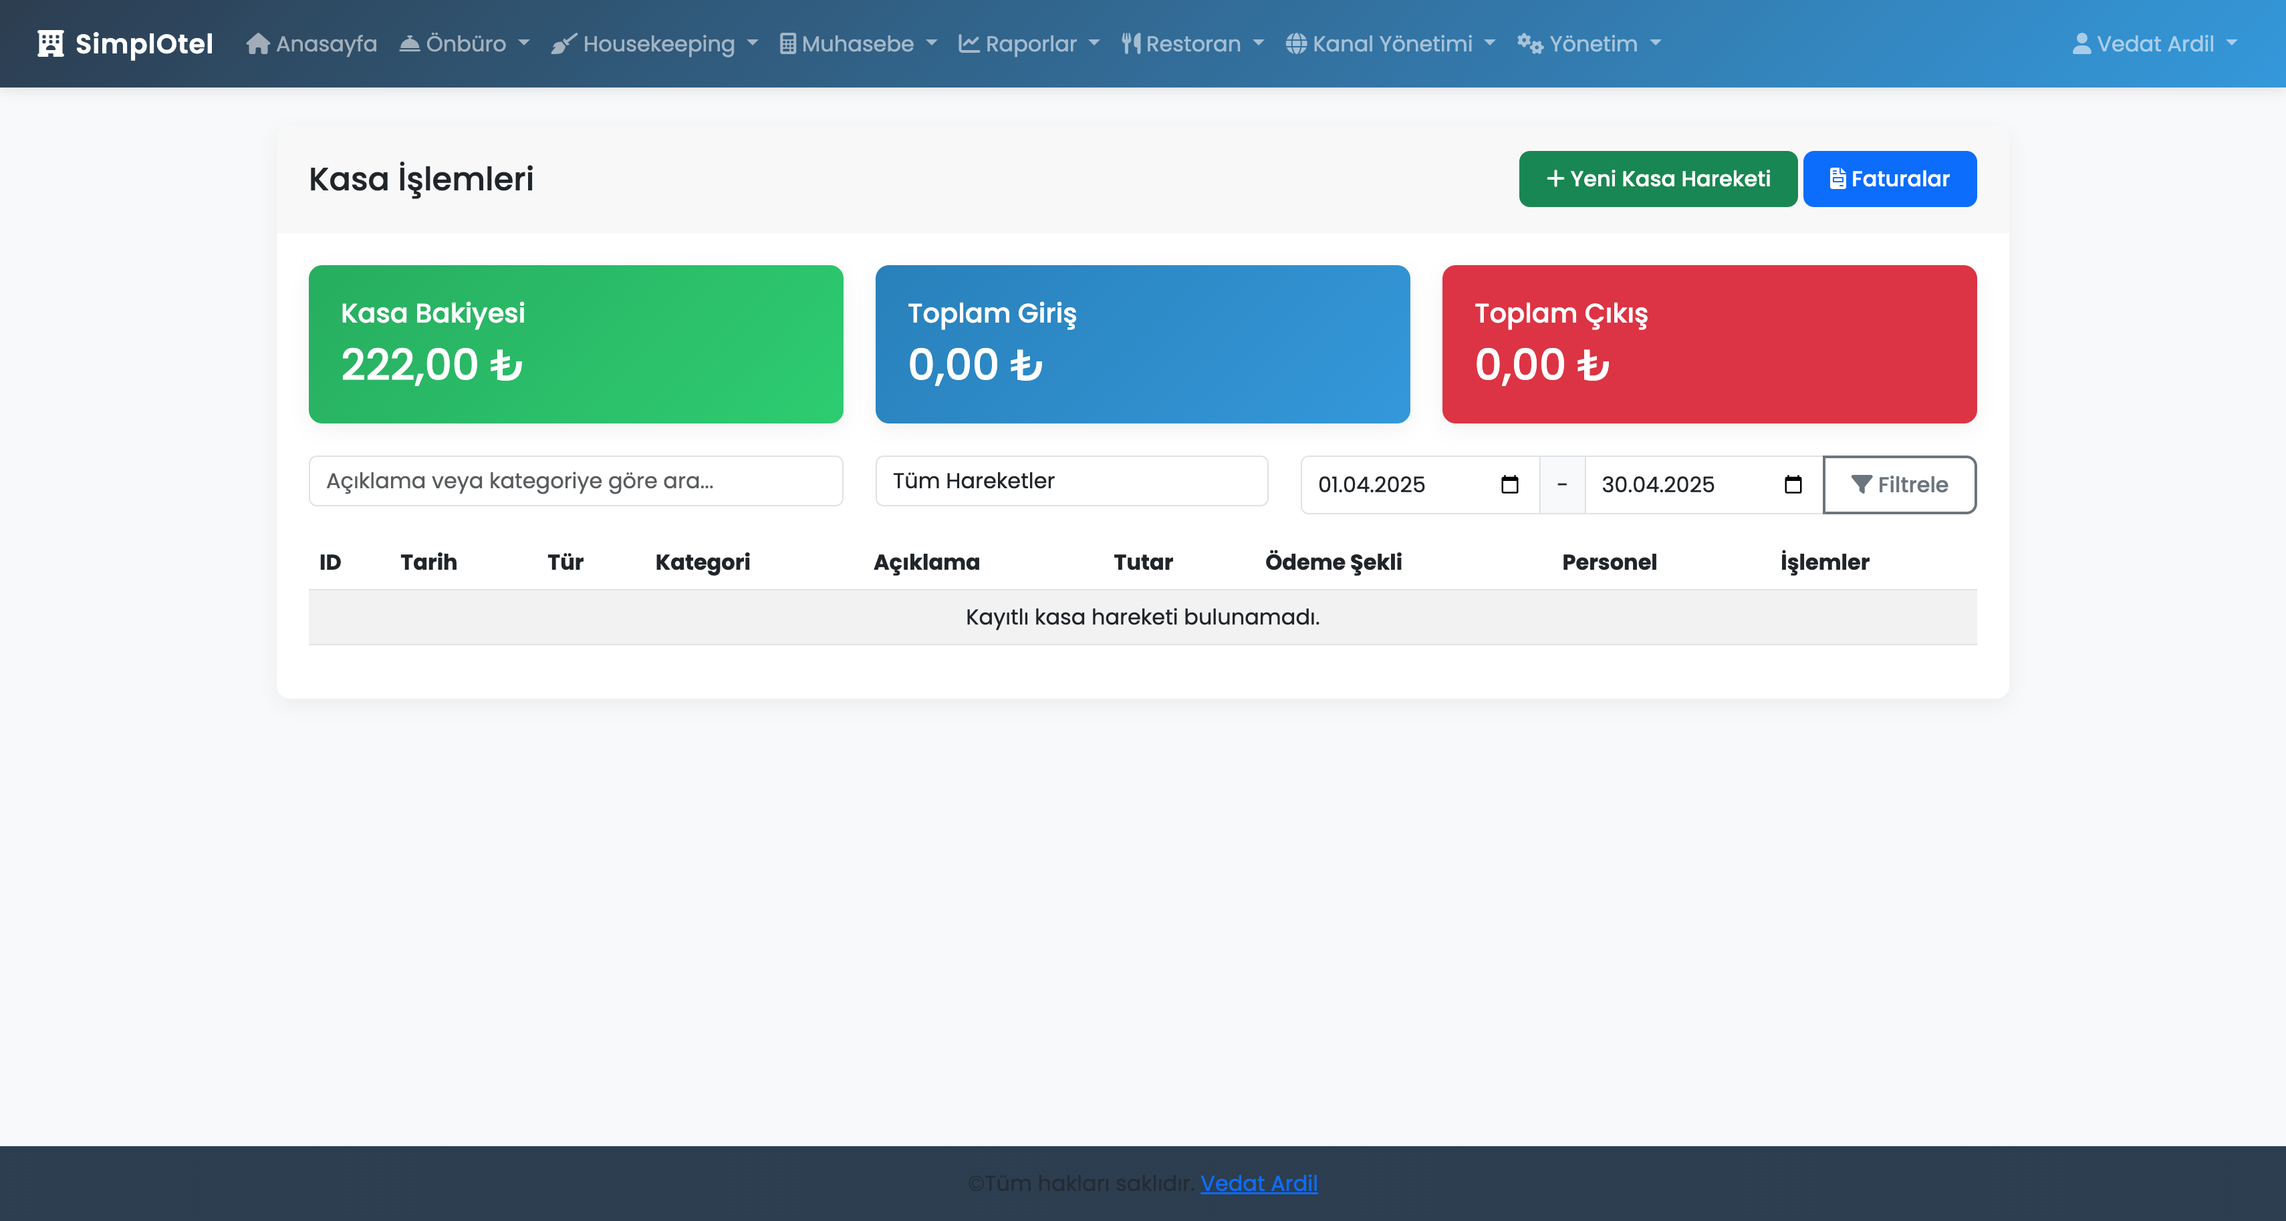Screen dimensions: 2286x1221
Task: Click the Muhasebe calculator icon
Action: coord(787,43)
